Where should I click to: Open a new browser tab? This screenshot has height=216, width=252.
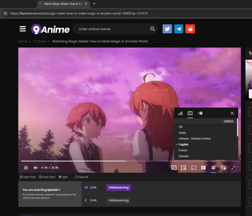pyautogui.click(x=94, y=4)
